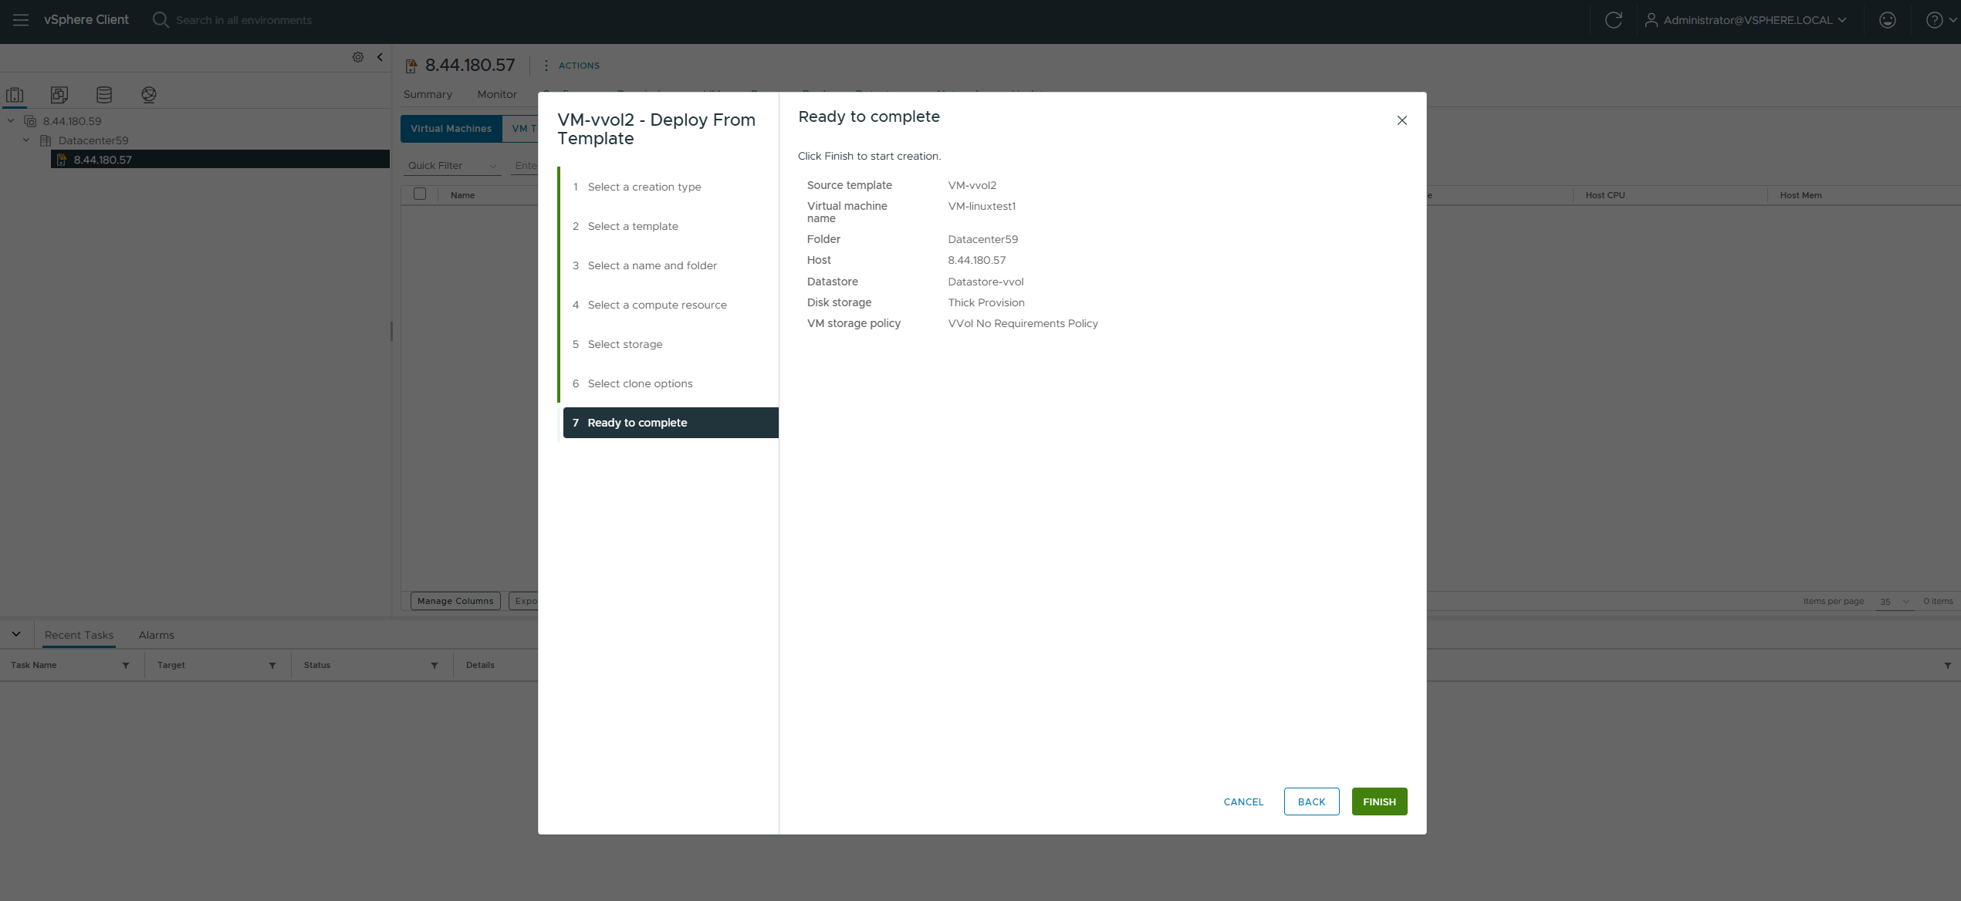Open the Administrator@VSPHERE.LOCAL user menu
The image size is (1961, 901).
pos(1746,20)
